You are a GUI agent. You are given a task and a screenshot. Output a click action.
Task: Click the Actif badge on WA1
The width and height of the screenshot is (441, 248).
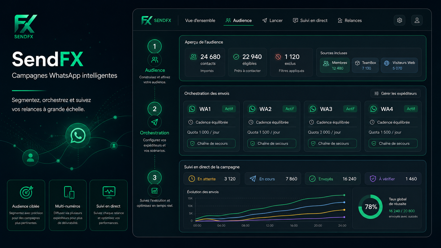click(229, 109)
